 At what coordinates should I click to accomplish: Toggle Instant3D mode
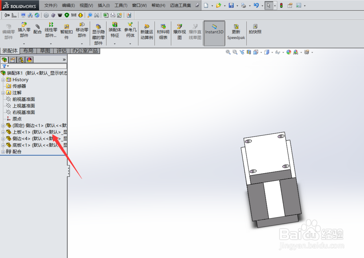click(x=214, y=32)
